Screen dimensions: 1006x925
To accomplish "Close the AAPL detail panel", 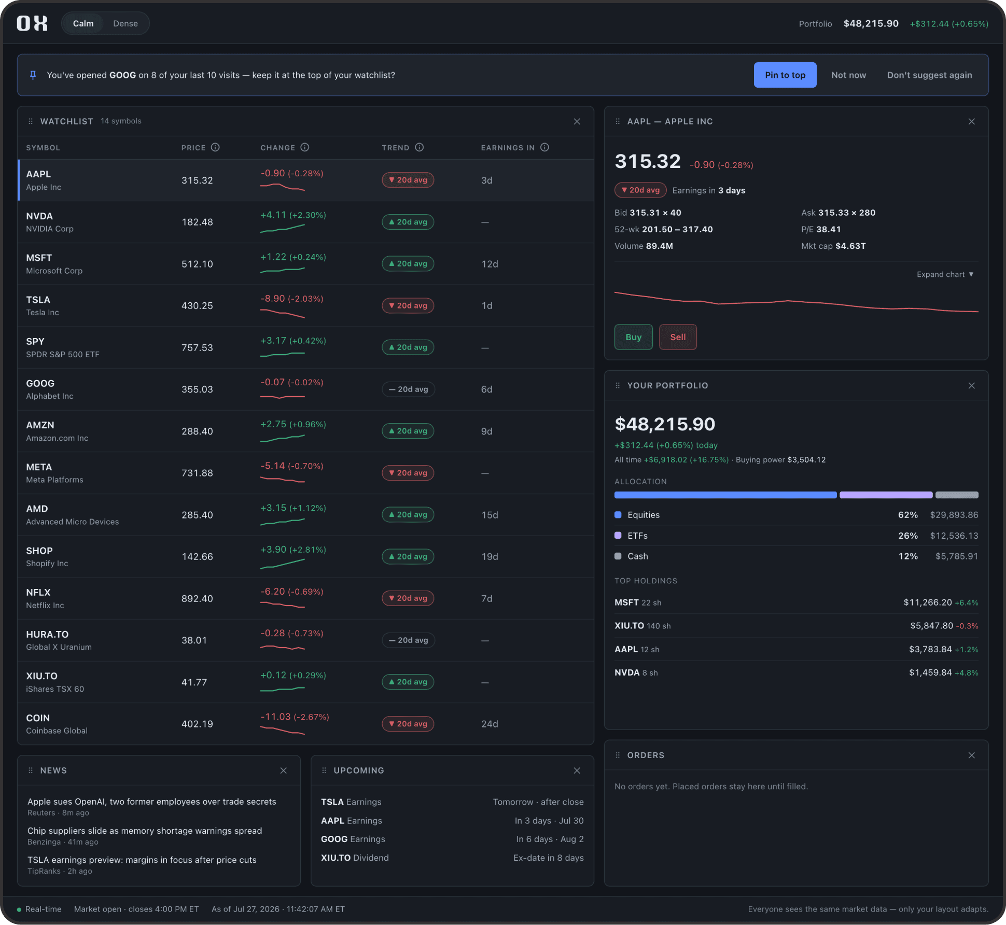I will (972, 121).
